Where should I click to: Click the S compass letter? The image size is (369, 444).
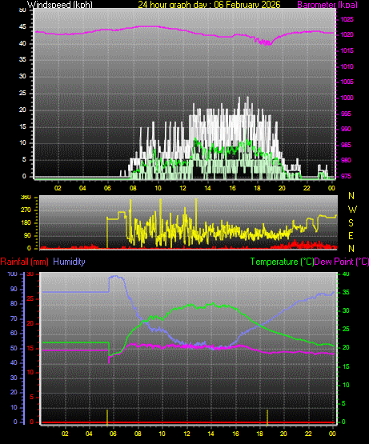click(x=351, y=223)
